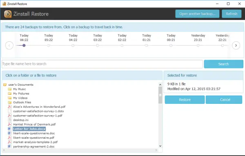
Task: Click PDF icon of likert-scale-questionnaire.pdf
Action: pos(10,138)
